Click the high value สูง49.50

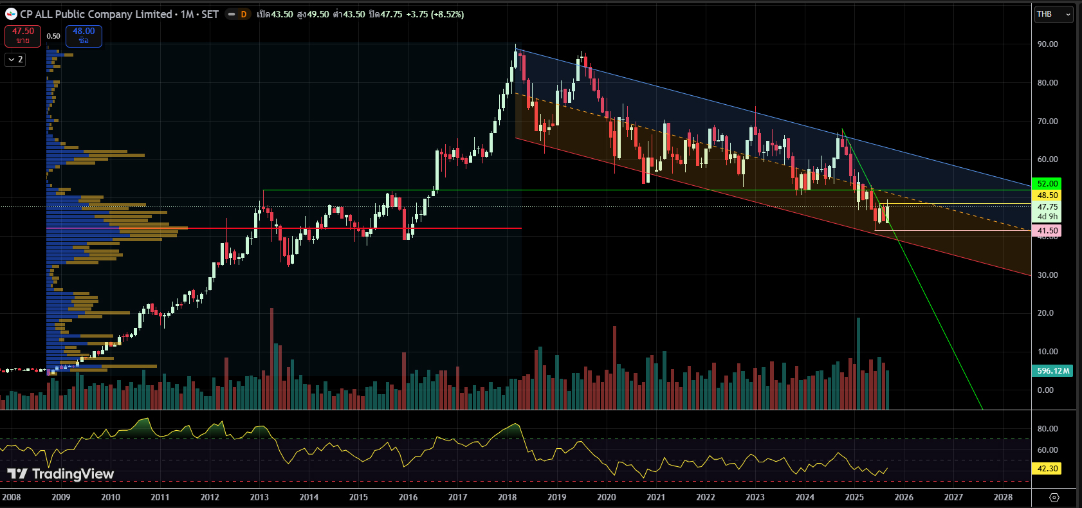click(x=313, y=14)
